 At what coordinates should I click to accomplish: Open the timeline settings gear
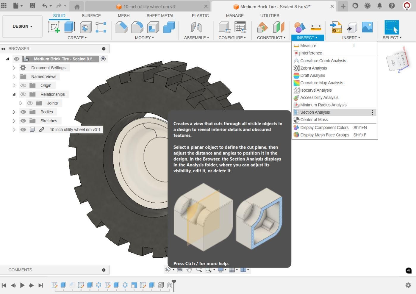(408, 285)
